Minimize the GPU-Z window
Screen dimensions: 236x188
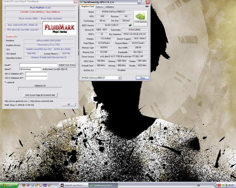point(139,2)
